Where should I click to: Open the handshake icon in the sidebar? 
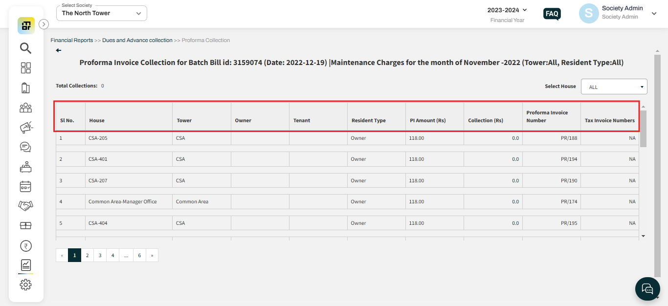tap(25, 206)
